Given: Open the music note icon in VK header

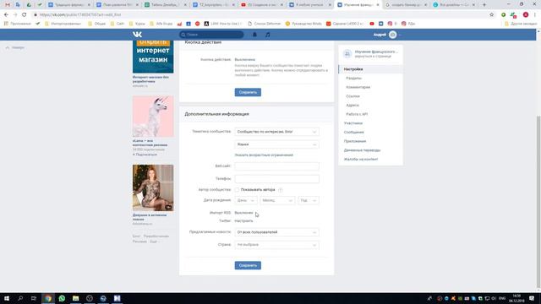Looking at the screenshot, I should coord(268,35).
